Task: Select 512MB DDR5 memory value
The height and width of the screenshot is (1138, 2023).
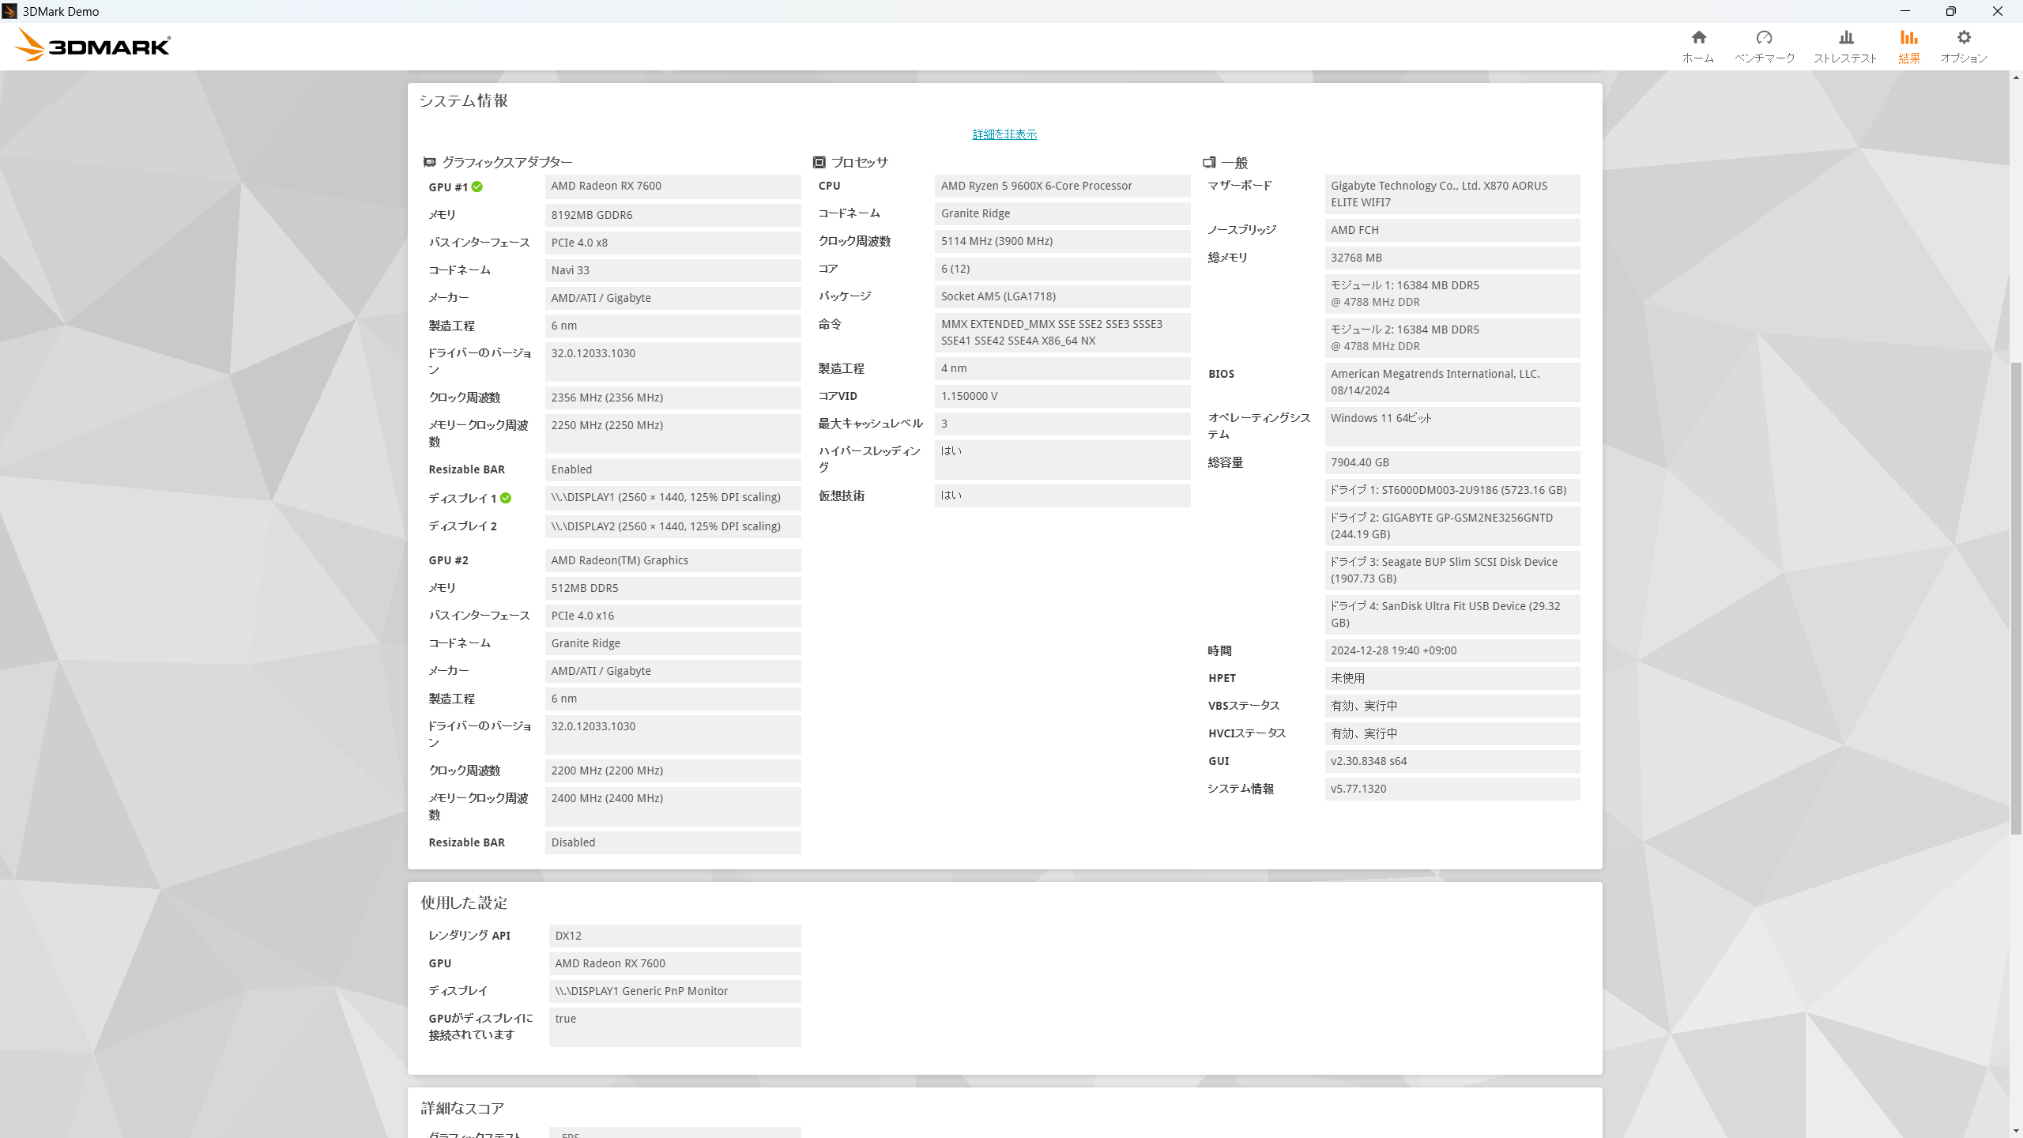Action: click(672, 588)
